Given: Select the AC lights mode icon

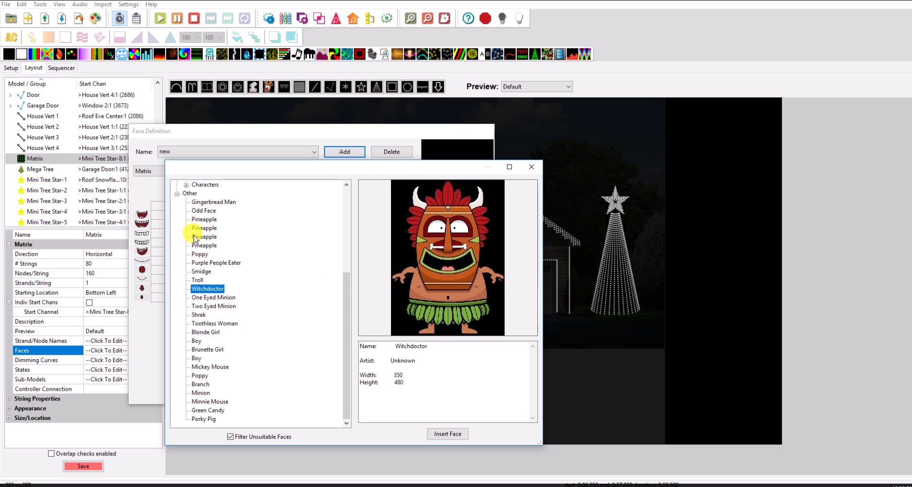Looking at the screenshot, I should pos(11,37).
